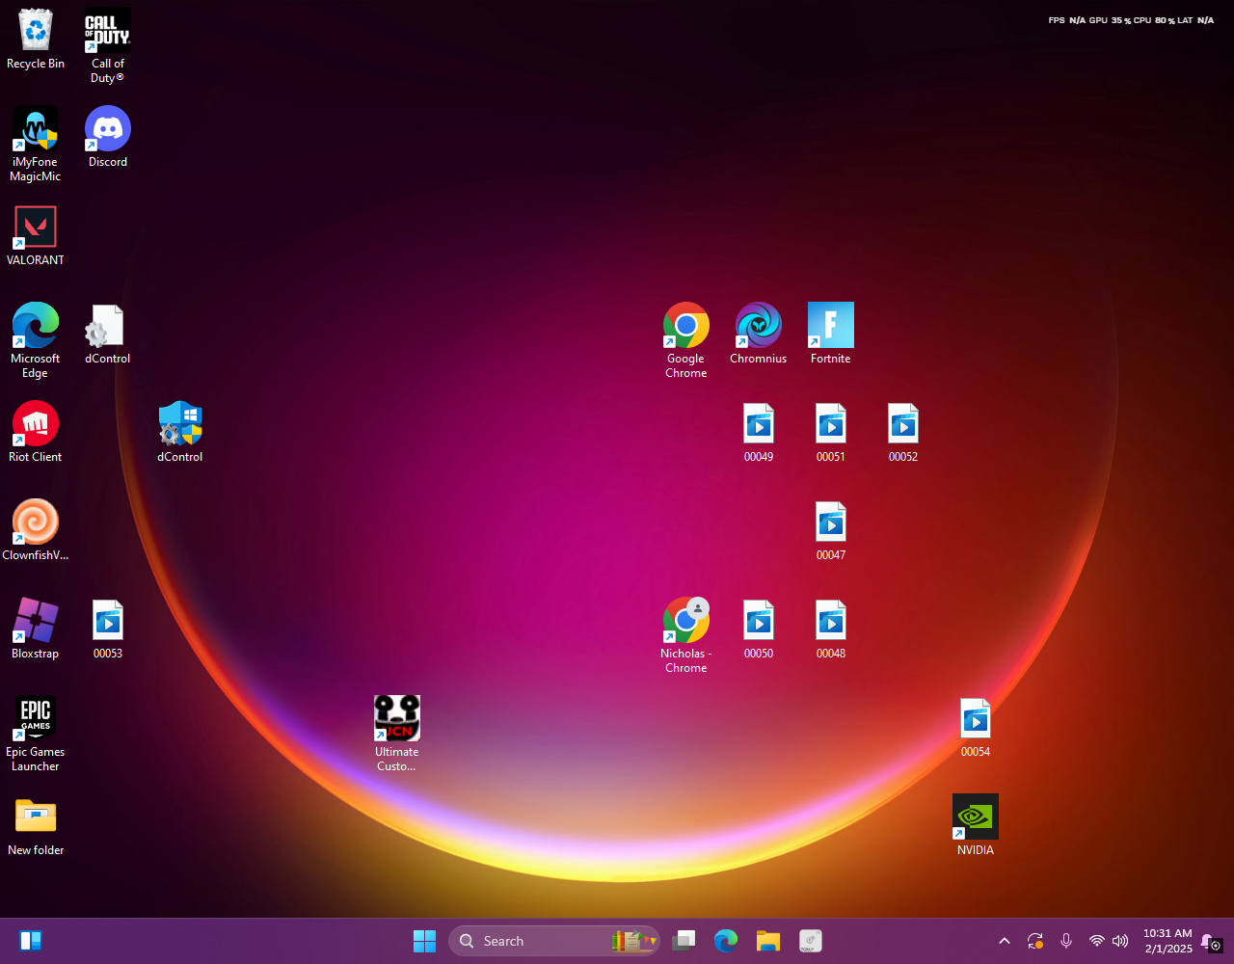
Task: Select the video file 00047
Action: coord(830,522)
